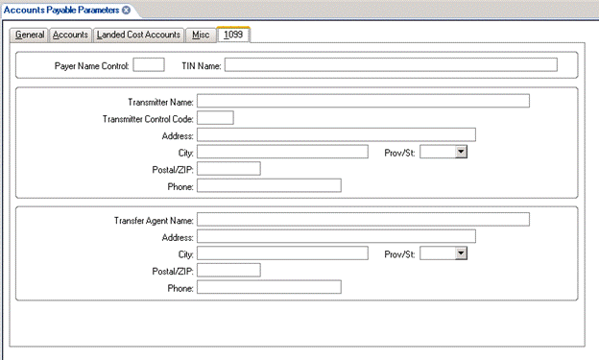Click the 'Payer Name Control:' label
This screenshot has width=599, height=360.
click(x=92, y=66)
